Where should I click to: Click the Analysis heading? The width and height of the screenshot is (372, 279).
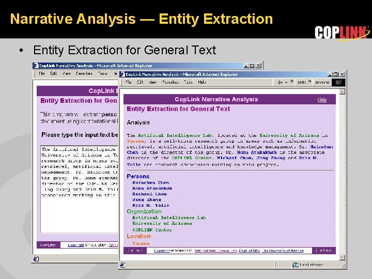tap(138, 122)
